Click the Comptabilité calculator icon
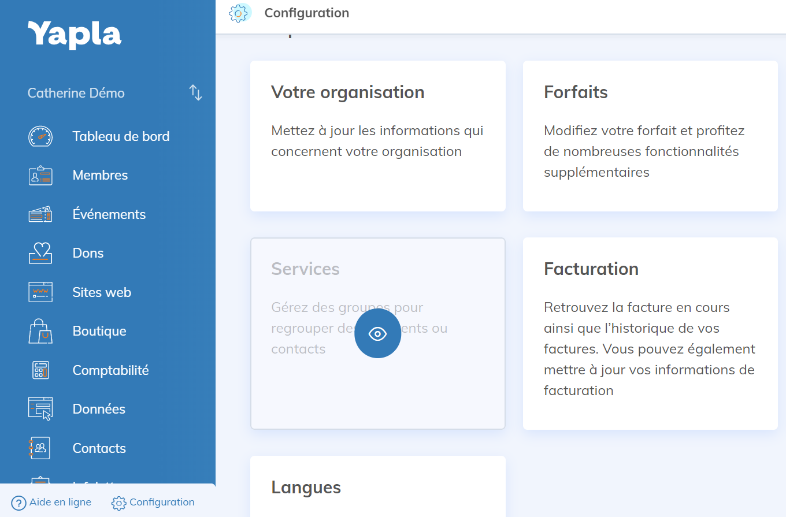The image size is (786, 517). (40, 370)
